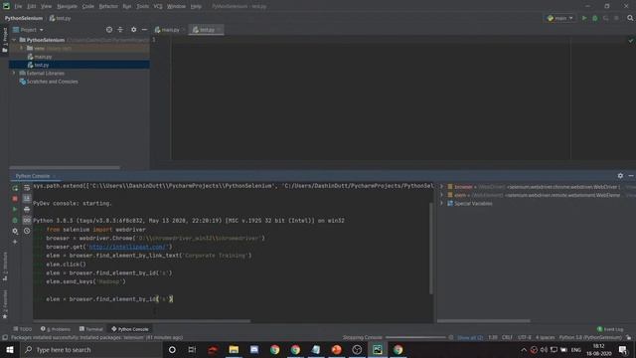Image resolution: width=636 pixels, height=358 pixels.
Task: Toggle scroll to end in console
Action: (x=27, y=199)
